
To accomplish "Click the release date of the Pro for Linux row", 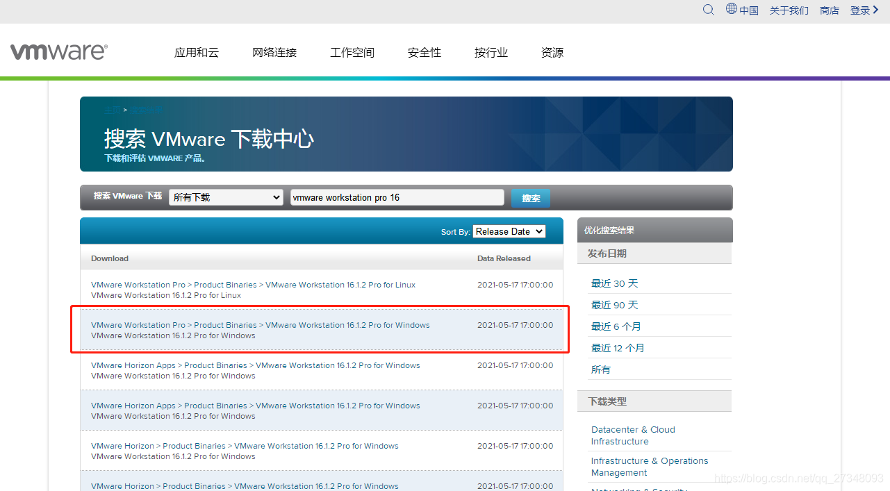I will coord(516,285).
